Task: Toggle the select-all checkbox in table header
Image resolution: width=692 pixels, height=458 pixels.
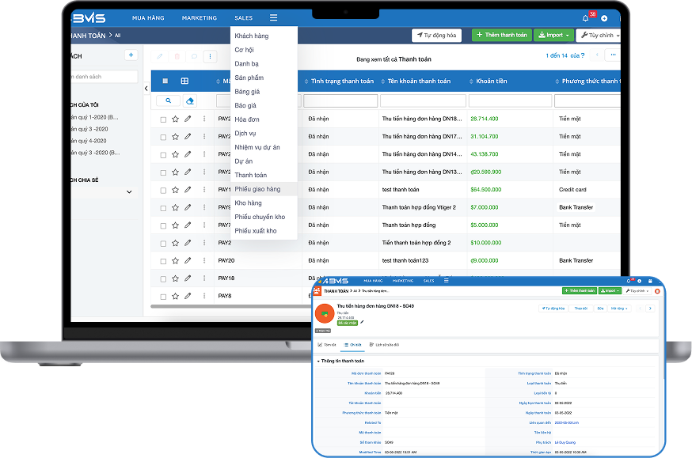Action: point(165,81)
